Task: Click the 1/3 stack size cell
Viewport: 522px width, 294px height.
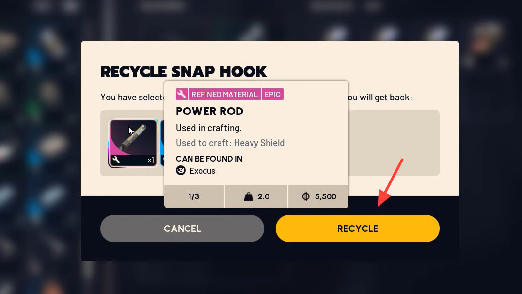Action: click(194, 196)
